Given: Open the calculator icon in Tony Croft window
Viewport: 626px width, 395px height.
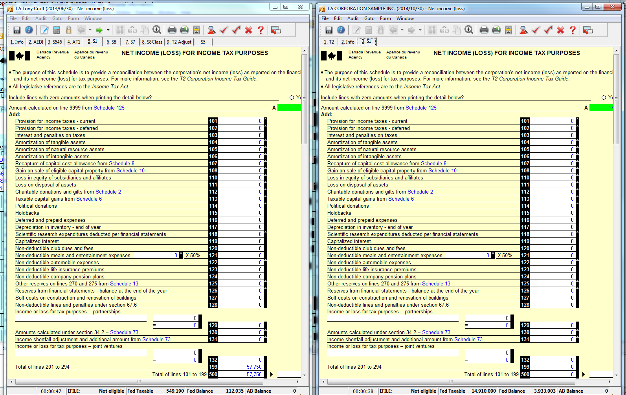Looking at the screenshot, I should [57, 30].
